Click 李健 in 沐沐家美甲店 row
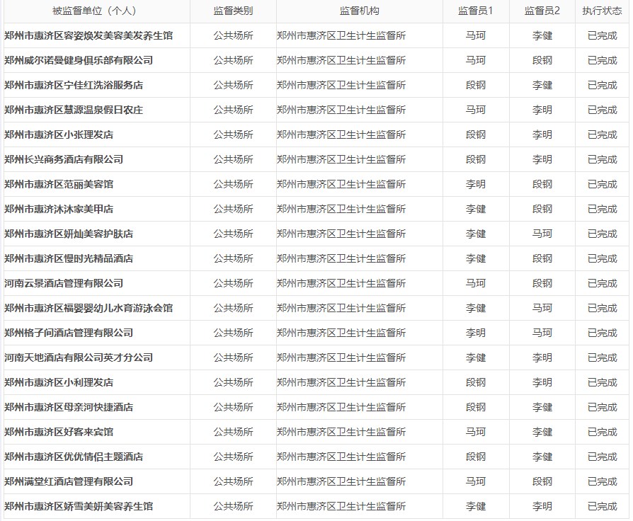 (476, 209)
